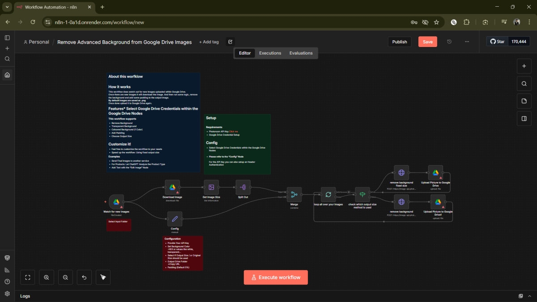Select the Split Out node
The width and height of the screenshot is (537, 302).
(243, 187)
